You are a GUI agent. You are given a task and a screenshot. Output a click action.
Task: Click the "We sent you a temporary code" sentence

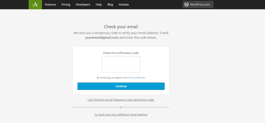click(x=121, y=33)
